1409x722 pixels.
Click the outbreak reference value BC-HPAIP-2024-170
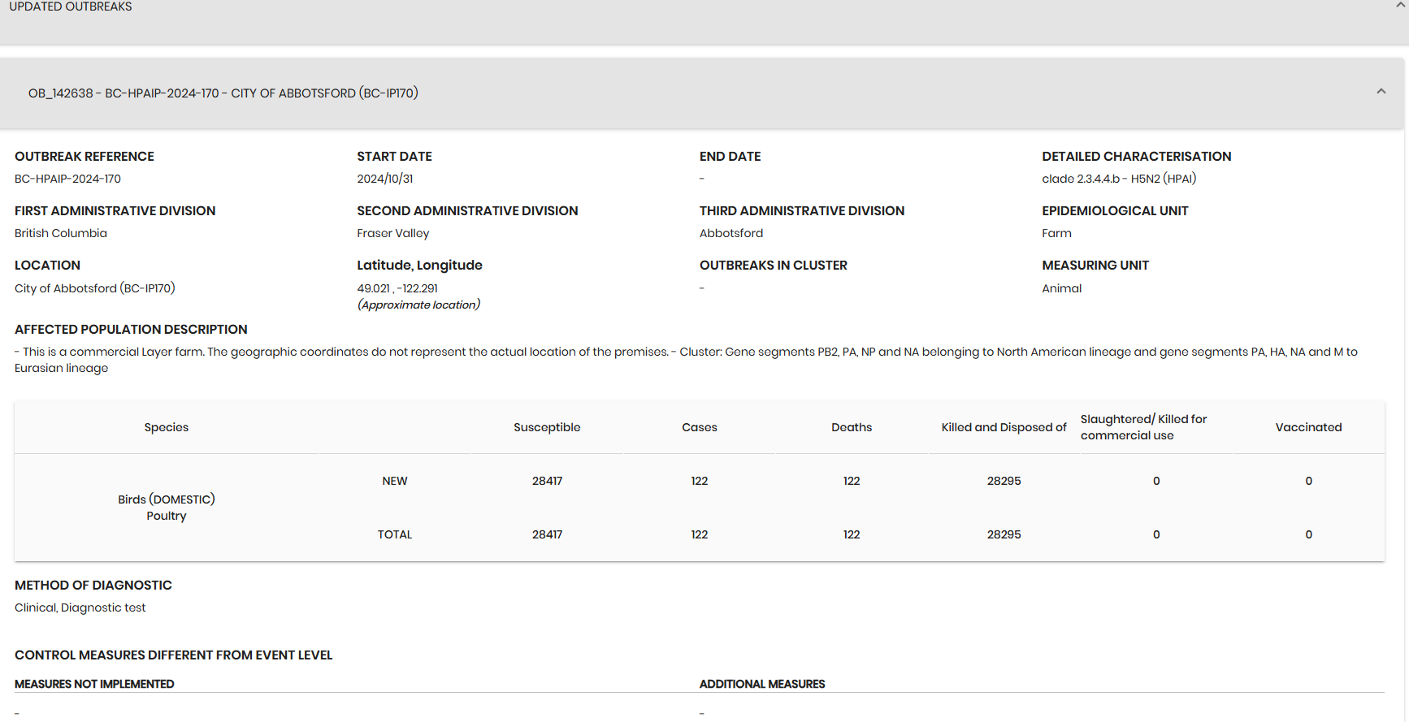click(x=67, y=179)
